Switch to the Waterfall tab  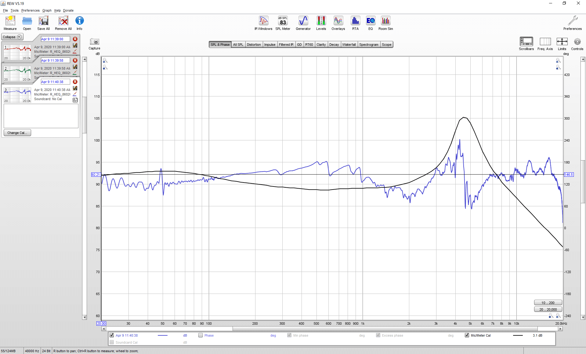[x=349, y=45]
